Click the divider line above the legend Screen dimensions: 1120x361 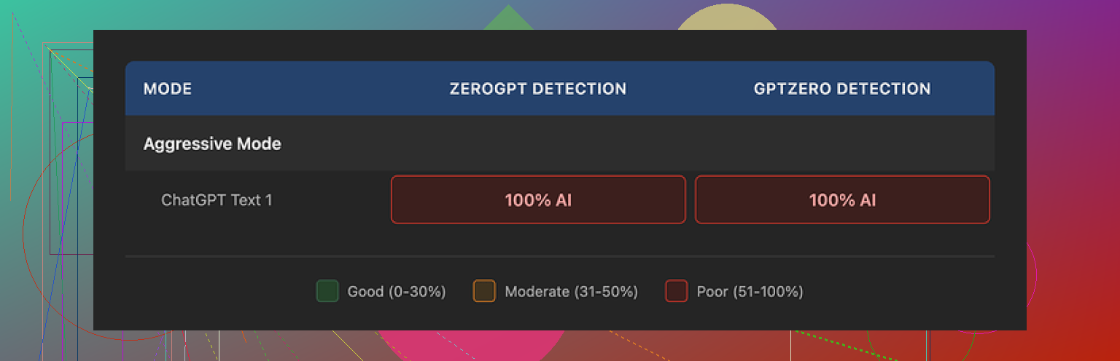pos(559,256)
